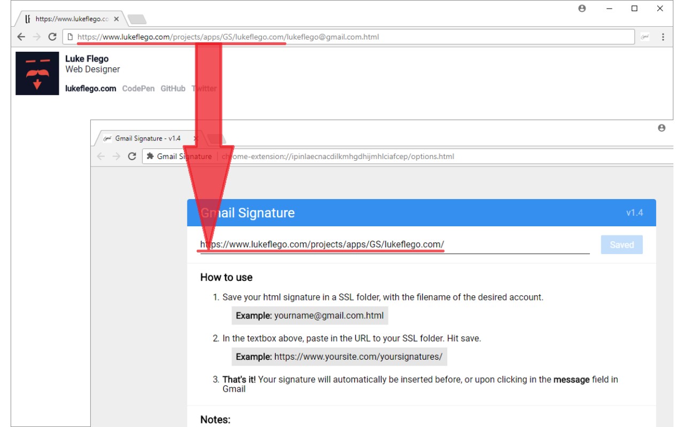Image resolution: width=684 pixels, height=427 pixels.
Task: Open the CodePen link in the signature
Action: click(x=139, y=89)
